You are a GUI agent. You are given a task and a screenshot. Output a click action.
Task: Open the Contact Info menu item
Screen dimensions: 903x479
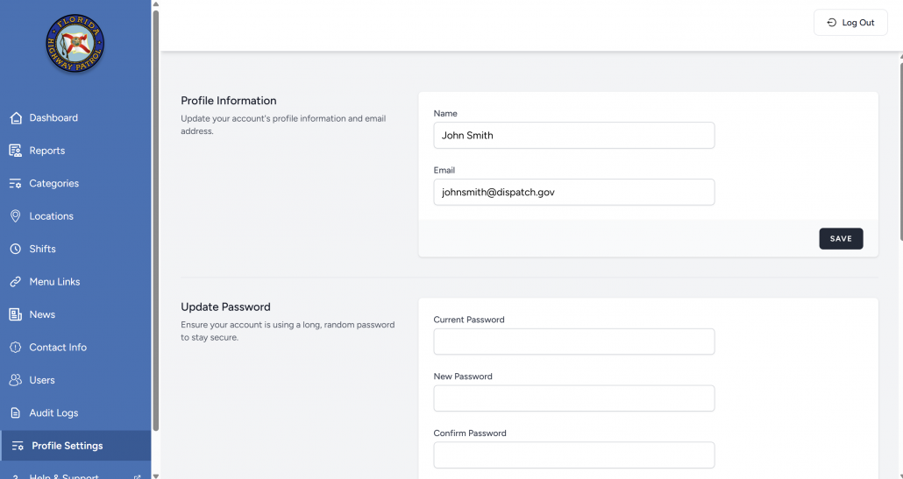tap(58, 348)
